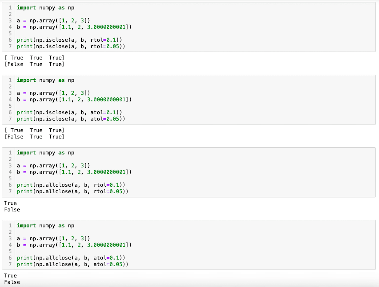This screenshot has height=287, width=379.
Task: Click the allclose rtol=0.1 print line
Action: [x=71, y=185]
